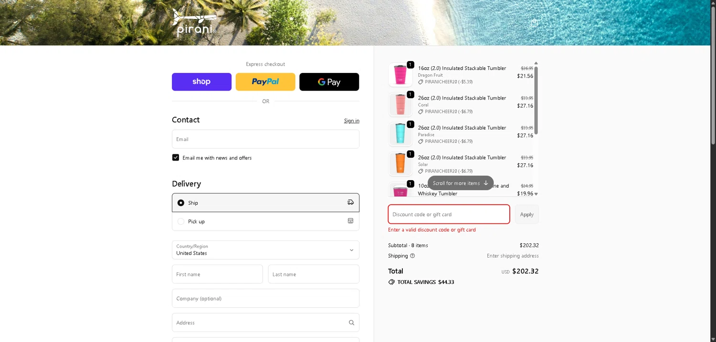Viewport: 716px width, 342px height.
Task: Click the shipping truck icon on Ship row
Action: pos(350,202)
